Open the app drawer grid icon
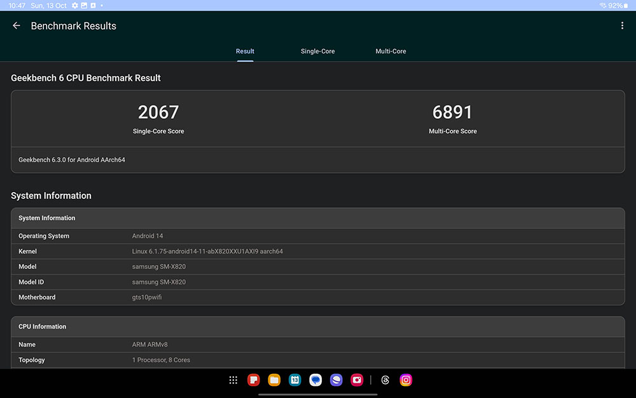Image resolution: width=636 pixels, height=398 pixels. [x=233, y=380]
